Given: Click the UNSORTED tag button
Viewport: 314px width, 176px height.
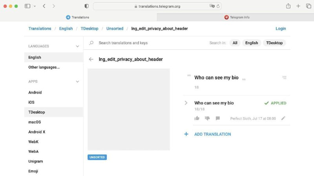Looking at the screenshot, I should click(97, 157).
